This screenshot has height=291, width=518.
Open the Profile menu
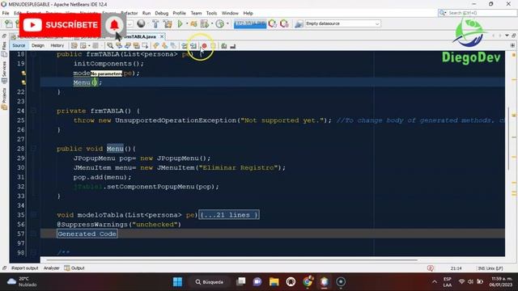pos(180,13)
